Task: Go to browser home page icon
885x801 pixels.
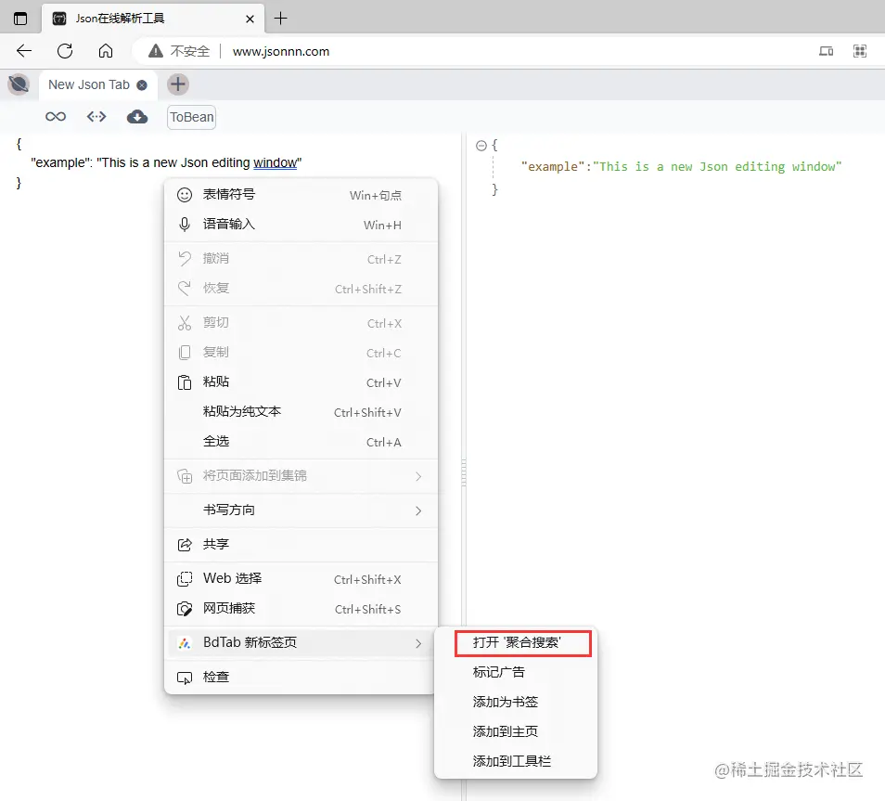Action: [x=106, y=51]
